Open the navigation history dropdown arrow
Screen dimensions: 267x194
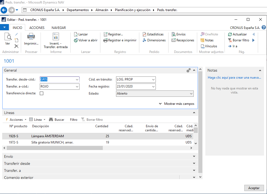17,10
